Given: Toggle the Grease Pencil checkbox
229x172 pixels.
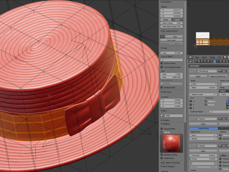Looking at the screenshot, I should [x=164, y=31].
